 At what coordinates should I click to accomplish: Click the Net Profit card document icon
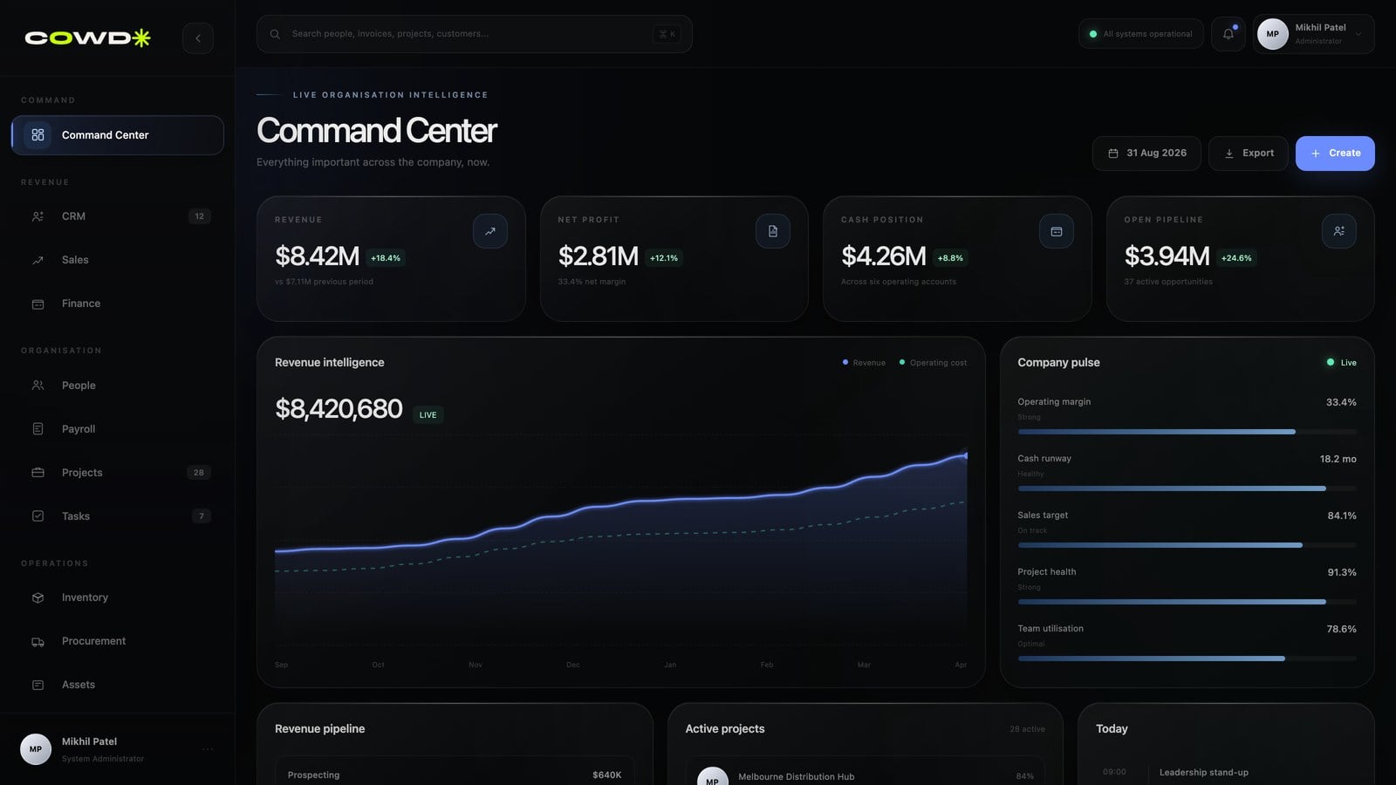773,231
